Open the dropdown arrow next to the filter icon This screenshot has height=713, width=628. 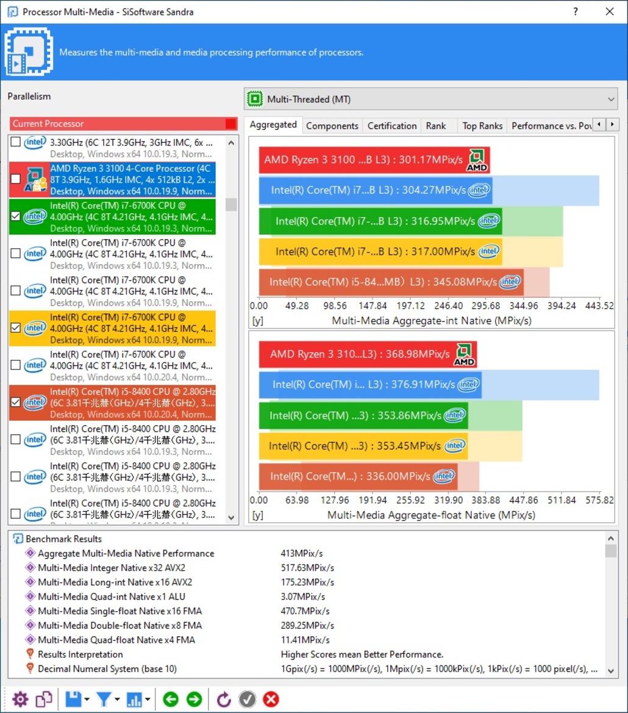coord(117,700)
